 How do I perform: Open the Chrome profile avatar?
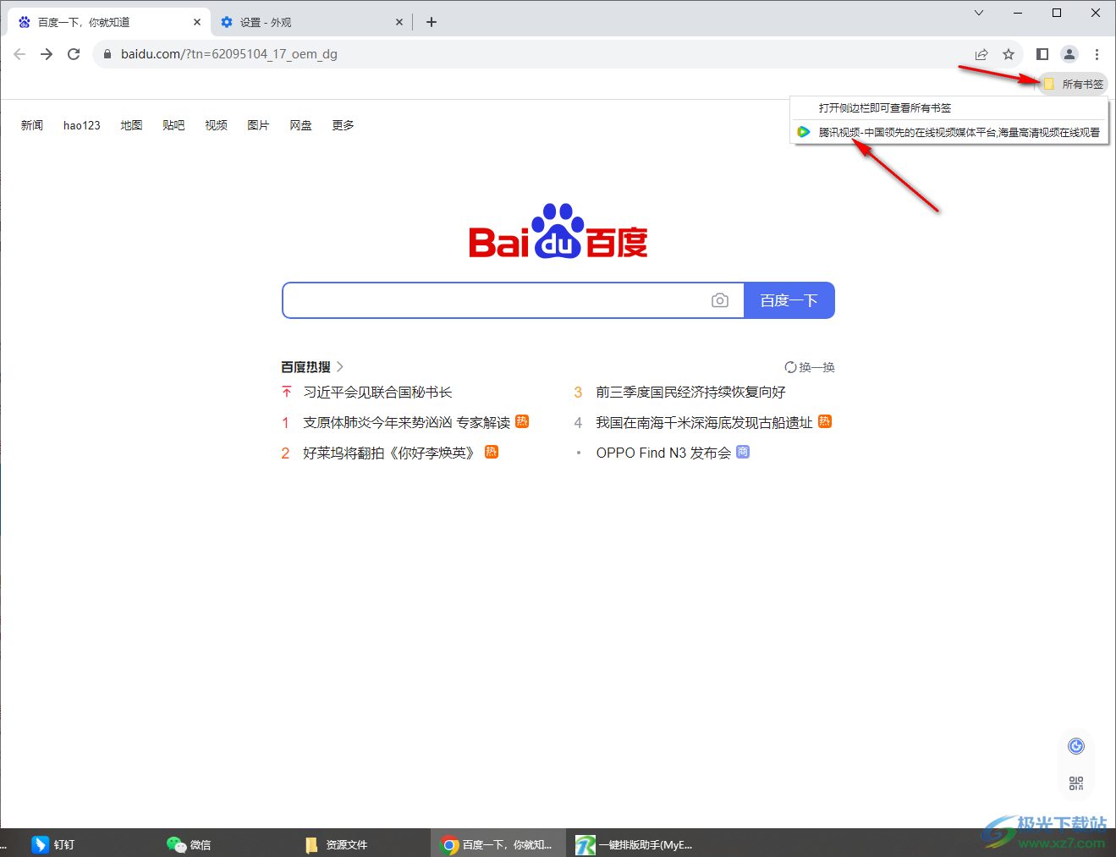[1069, 54]
